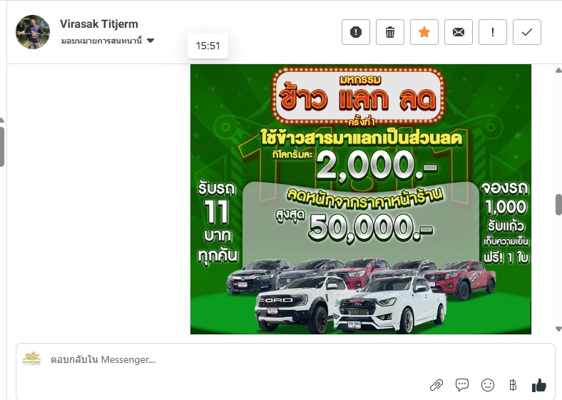Mark conversation as spam with exclamation icon

(x=356, y=32)
